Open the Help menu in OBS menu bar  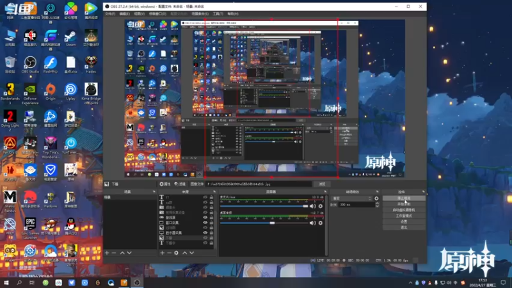point(233,13)
